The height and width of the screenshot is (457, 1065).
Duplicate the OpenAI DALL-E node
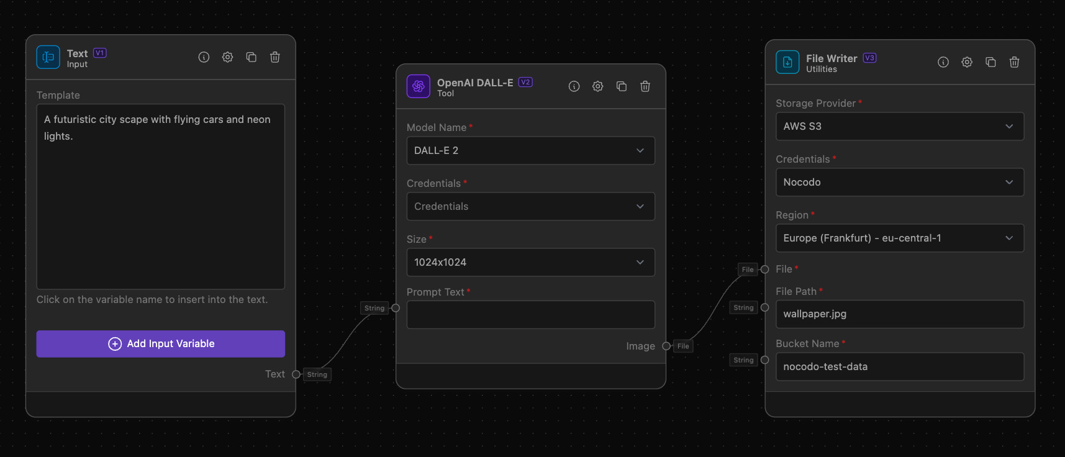click(622, 86)
